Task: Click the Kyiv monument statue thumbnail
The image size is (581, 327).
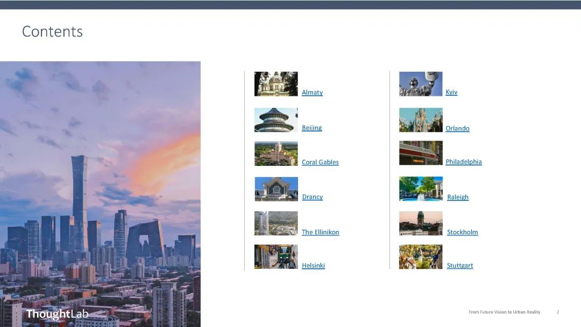Action: point(421,84)
